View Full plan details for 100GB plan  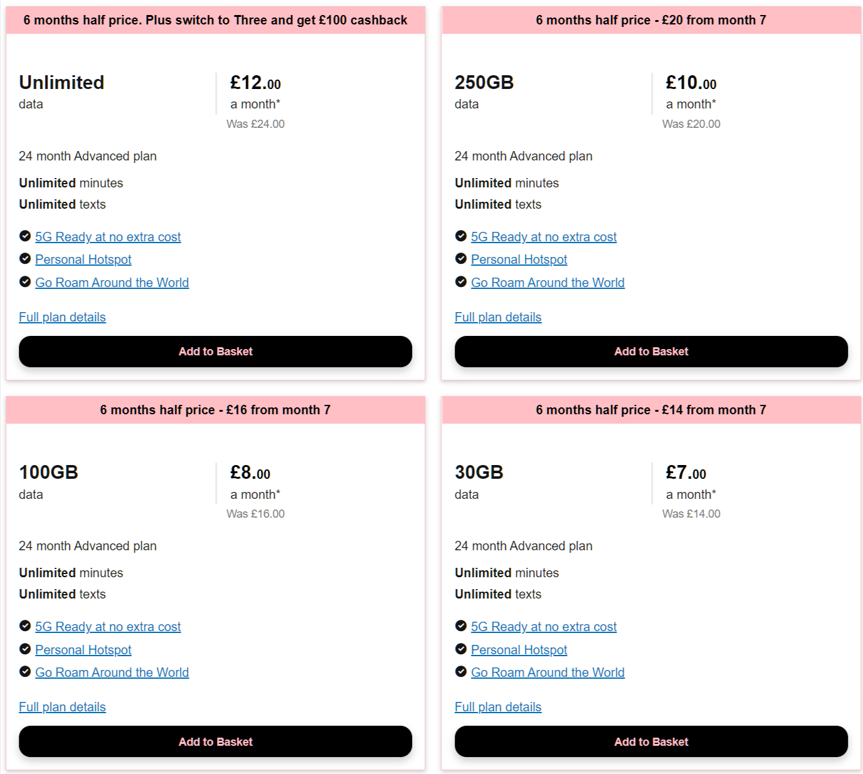(x=62, y=707)
